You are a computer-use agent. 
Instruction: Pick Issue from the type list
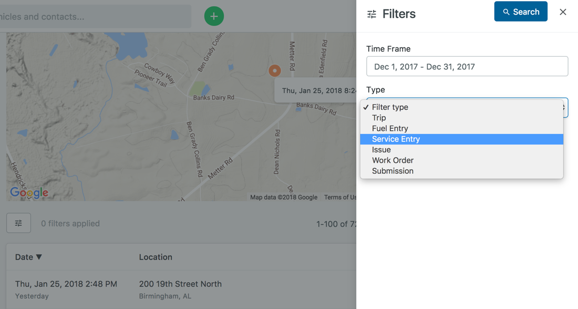point(381,150)
